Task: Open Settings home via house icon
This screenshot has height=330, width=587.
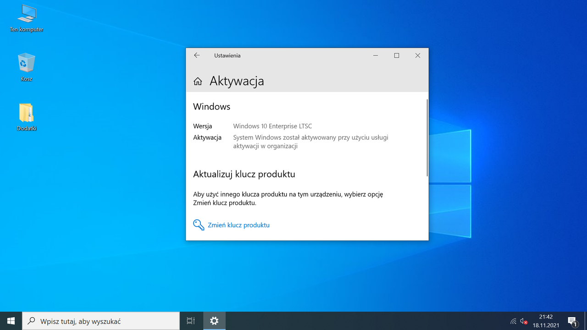Action: click(198, 81)
